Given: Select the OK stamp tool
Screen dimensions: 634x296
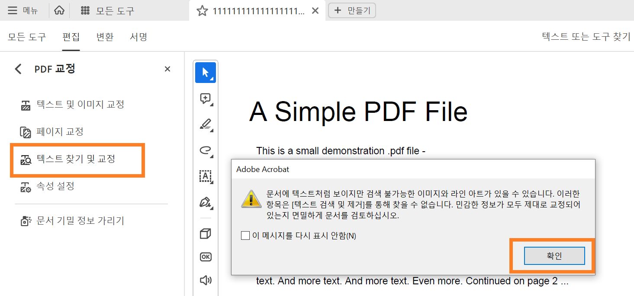Looking at the screenshot, I should point(205,256).
